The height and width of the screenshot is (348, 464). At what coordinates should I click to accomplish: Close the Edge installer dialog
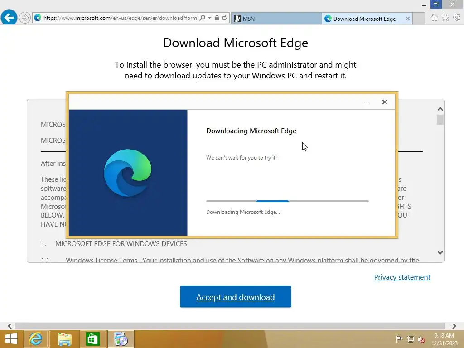tap(384, 102)
